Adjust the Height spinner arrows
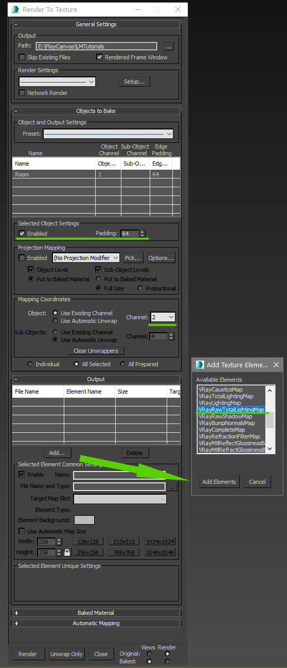This screenshot has width=287, height=668. [59, 552]
